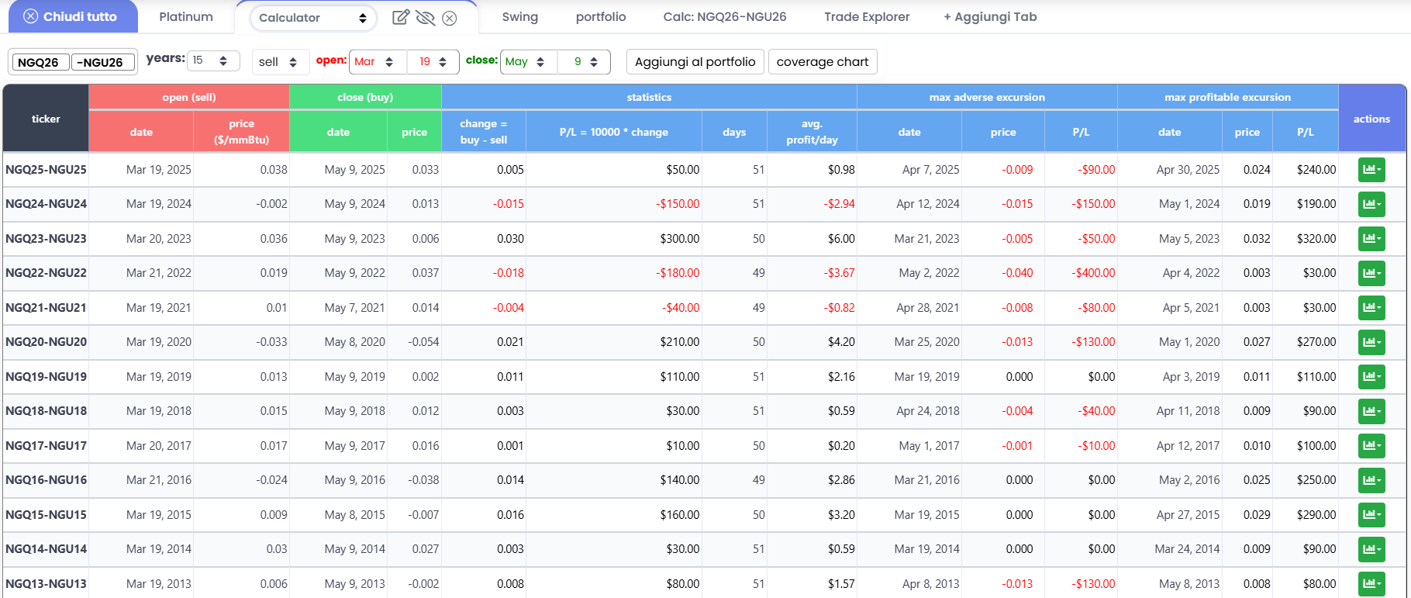The width and height of the screenshot is (1411, 598).
Task: Click the coverage chart button
Action: tap(823, 62)
